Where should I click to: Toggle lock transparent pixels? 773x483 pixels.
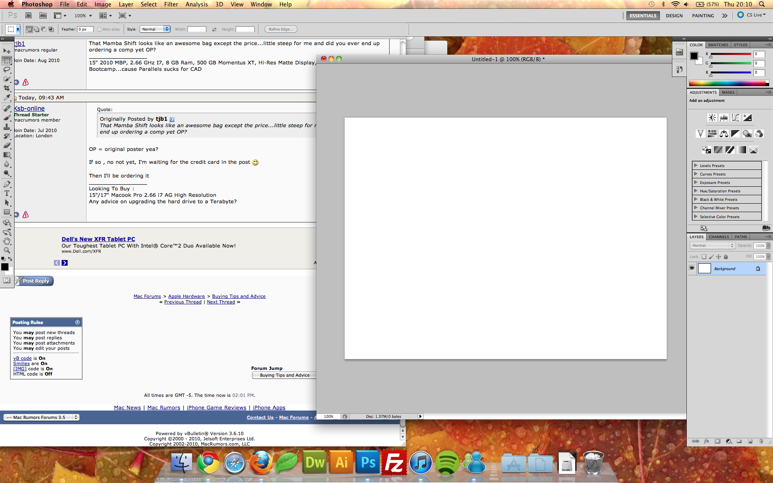[704, 257]
